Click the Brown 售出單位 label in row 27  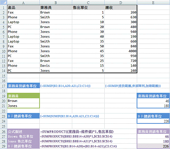click(24, 137)
